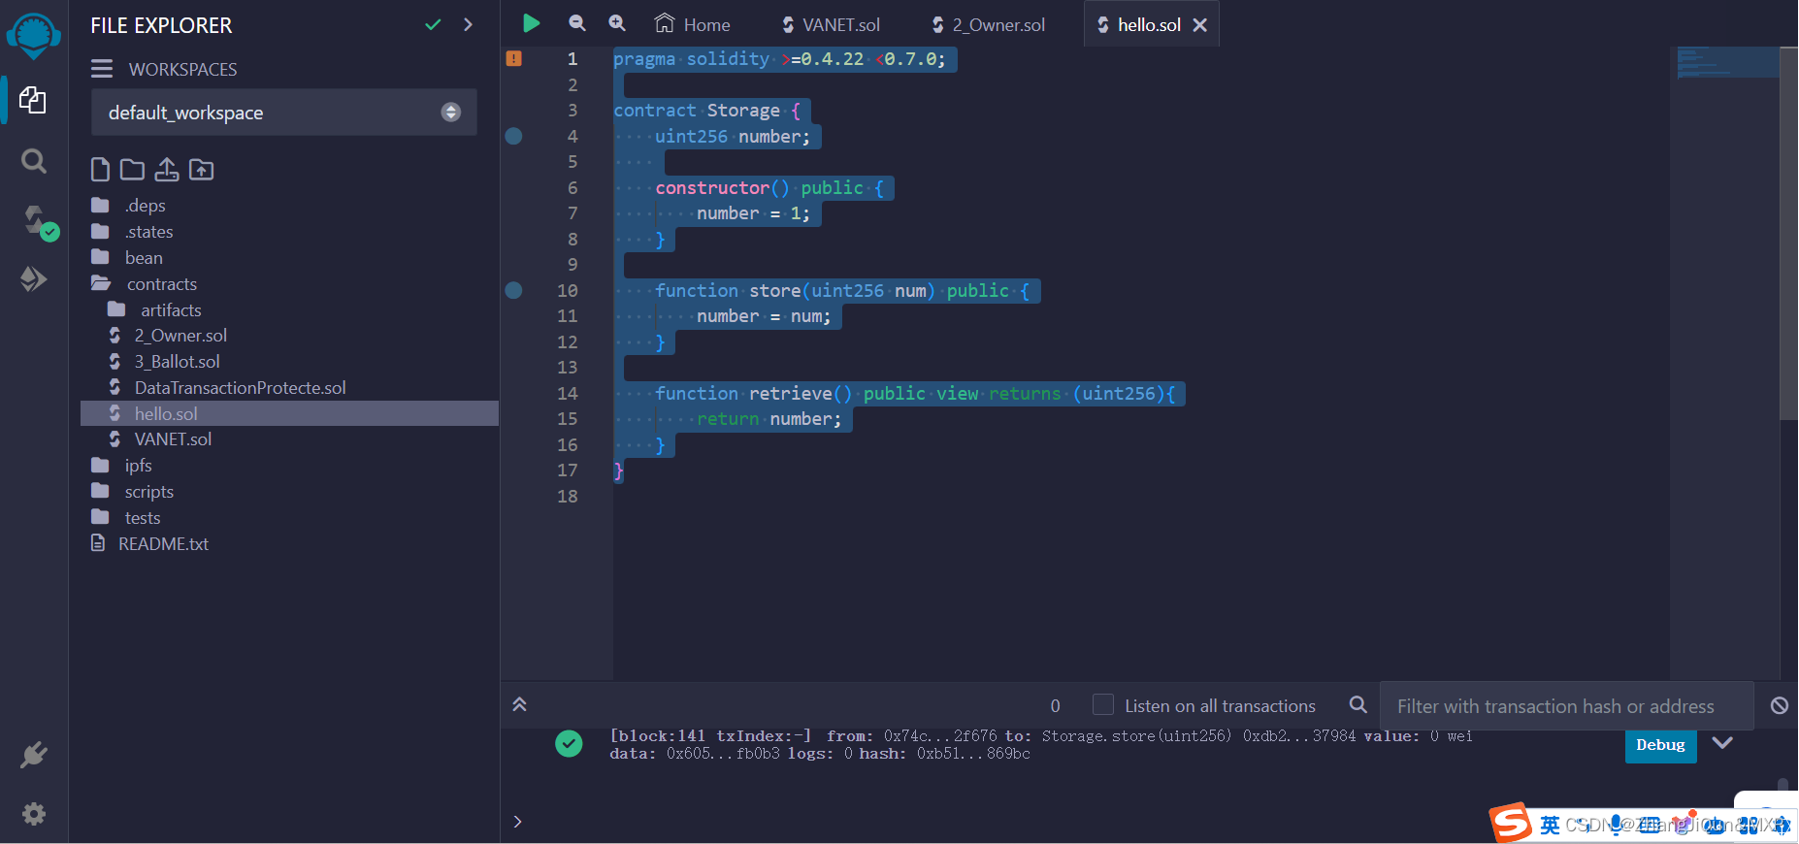The height and width of the screenshot is (844, 1799).
Task: Clear the terminal with the clear icon
Action: click(x=1780, y=705)
